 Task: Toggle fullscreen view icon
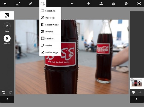(139, 4)
